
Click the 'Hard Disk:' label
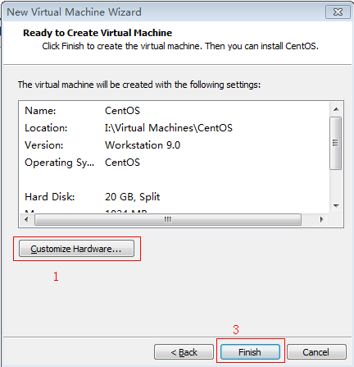click(49, 197)
